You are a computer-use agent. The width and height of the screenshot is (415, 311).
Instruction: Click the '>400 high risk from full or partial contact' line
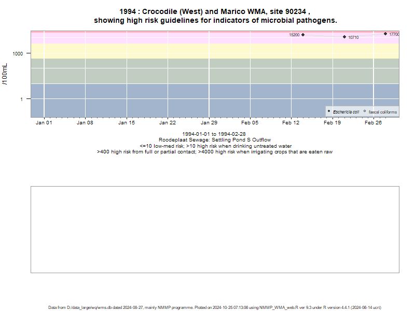coord(215,152)
